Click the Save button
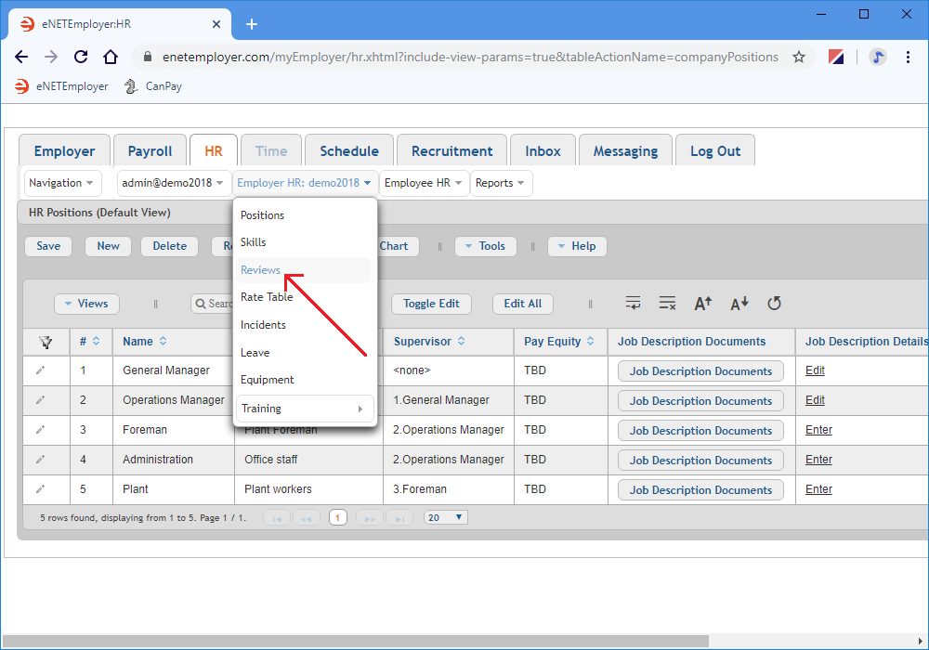This screenshot has width=929, height=650. click(48, 246)
